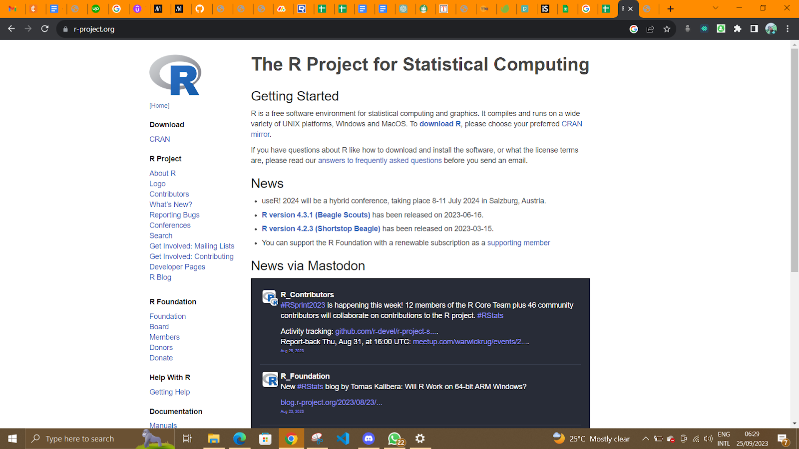The image size is (799, 449).
Task: Open the Developer Pages link
Action: [x=177, y=267]
